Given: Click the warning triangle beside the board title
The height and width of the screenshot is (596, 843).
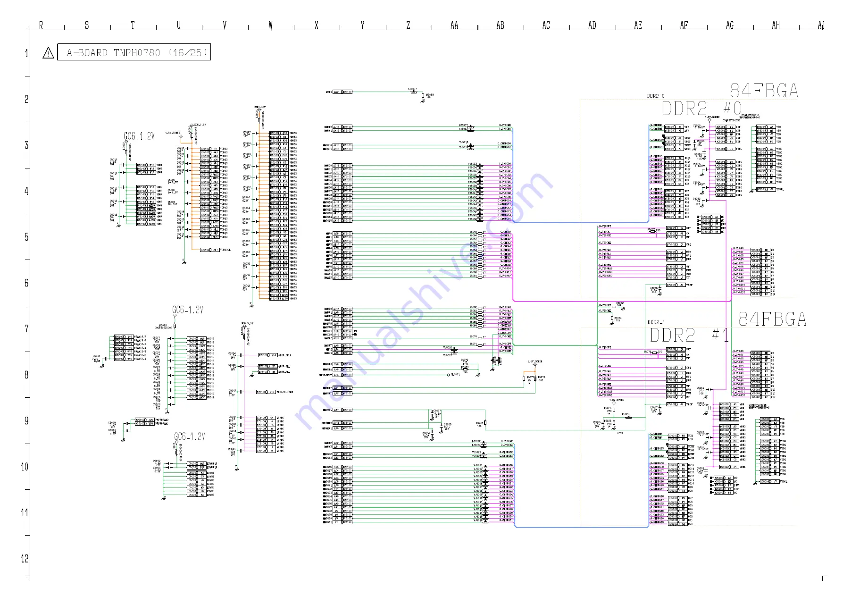Looking at the screenshot, I should [x=48, y=53].
